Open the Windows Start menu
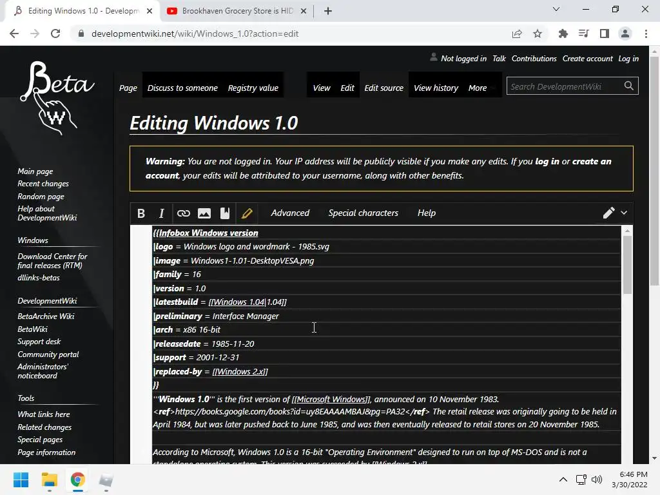 click(21, 480)
